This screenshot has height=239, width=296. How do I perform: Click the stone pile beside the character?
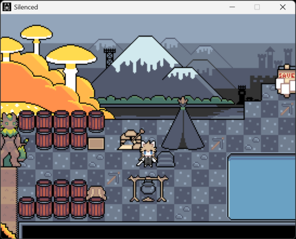point(166,159)
